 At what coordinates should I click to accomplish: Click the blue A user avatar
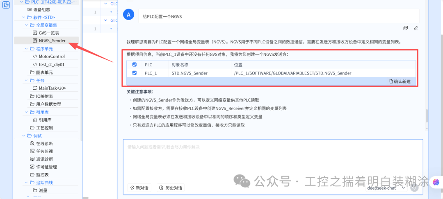click(x=129, y=15)
